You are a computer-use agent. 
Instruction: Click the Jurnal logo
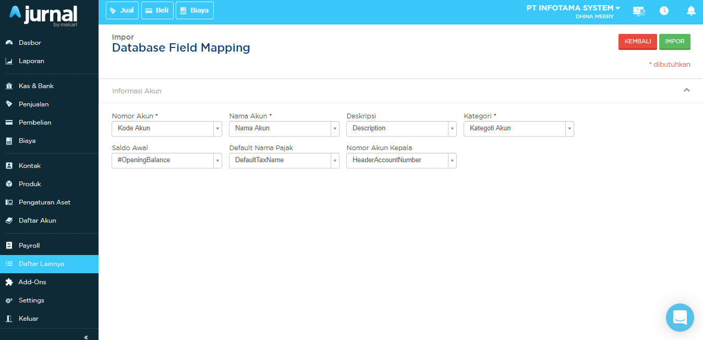[44, 15]
